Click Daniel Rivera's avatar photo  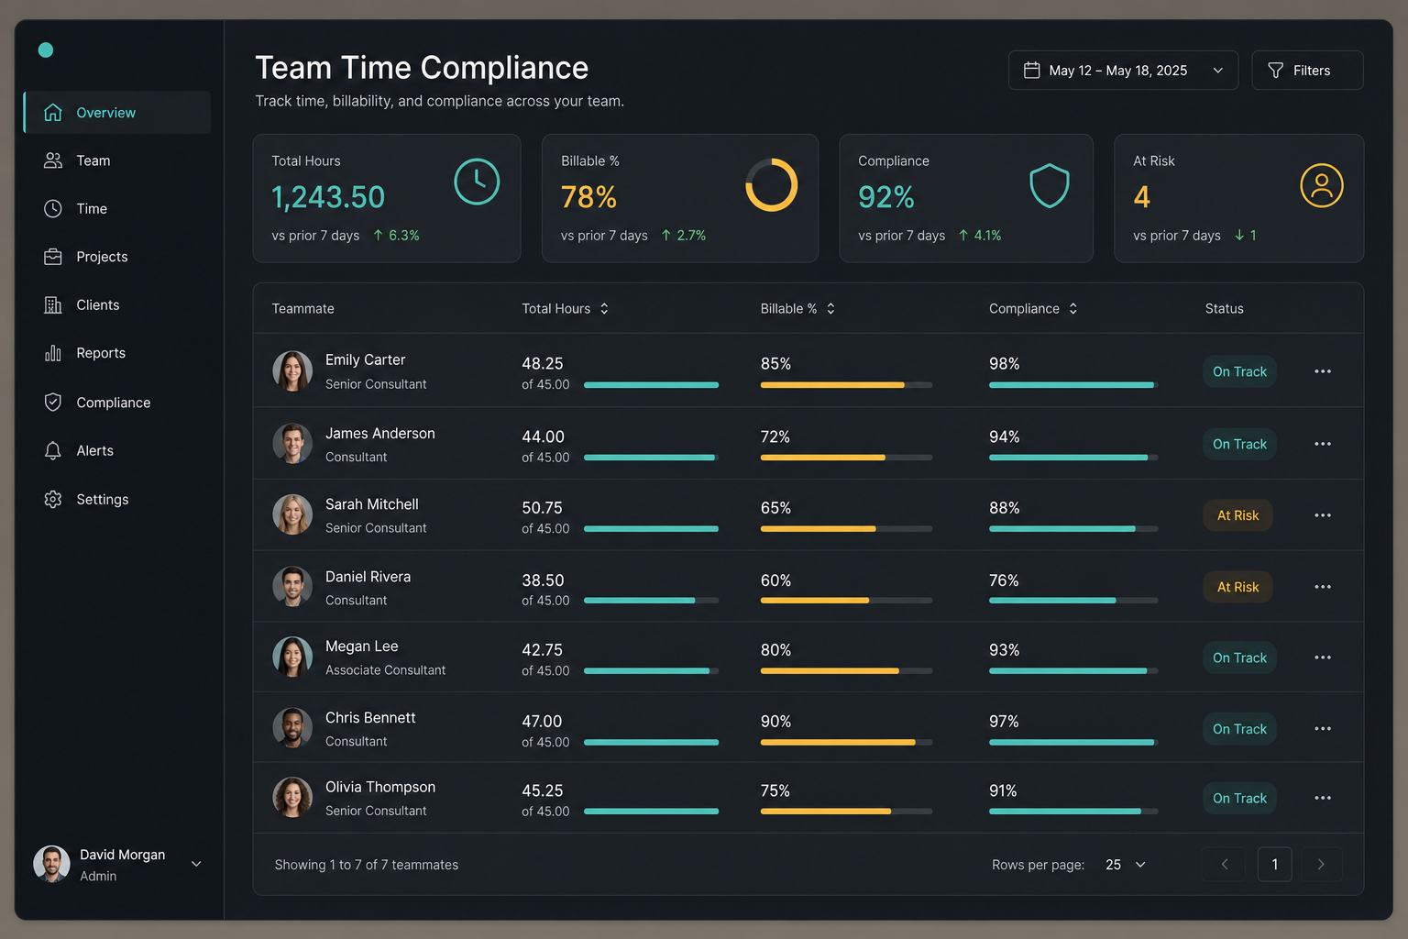[x=292, y=587]
